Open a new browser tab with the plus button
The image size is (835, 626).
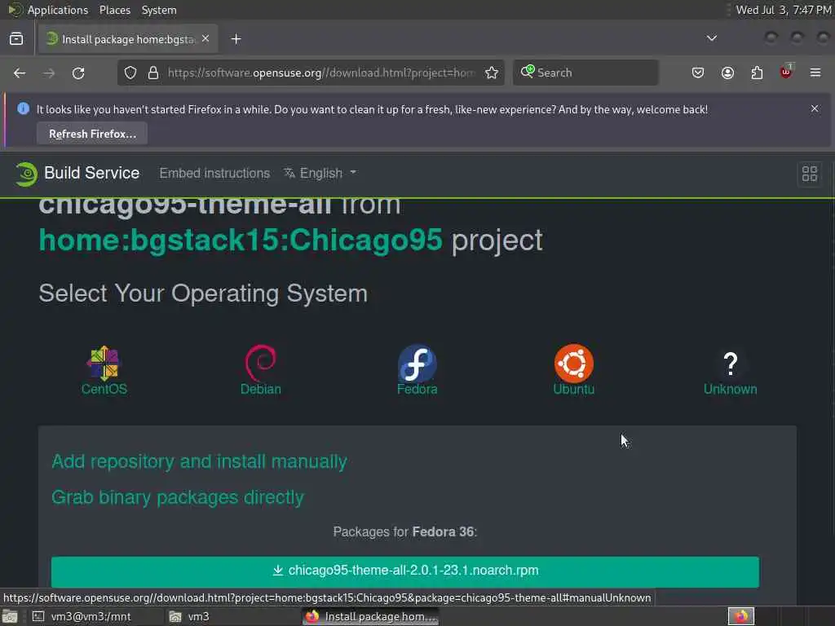(x=236, y=39)
